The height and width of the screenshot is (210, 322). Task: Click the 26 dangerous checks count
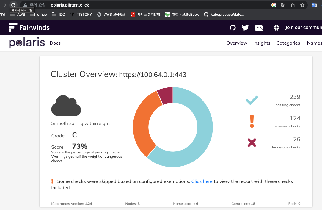click(297, 139)
